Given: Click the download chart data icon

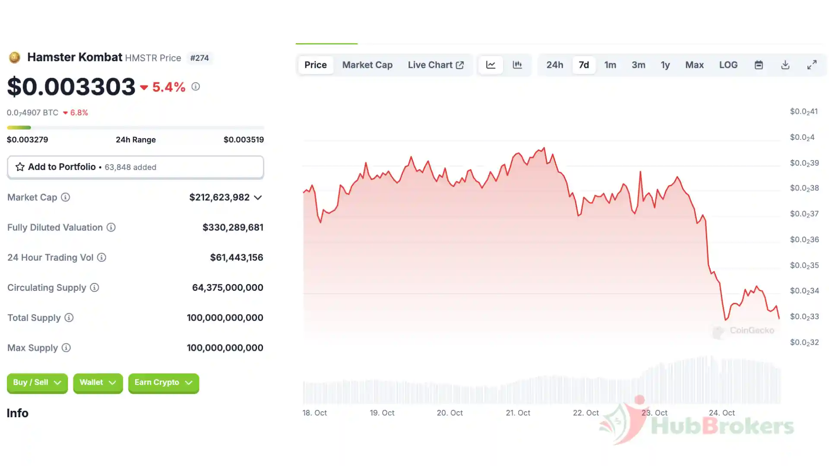Looking at the screenshot, I should 785,65.
